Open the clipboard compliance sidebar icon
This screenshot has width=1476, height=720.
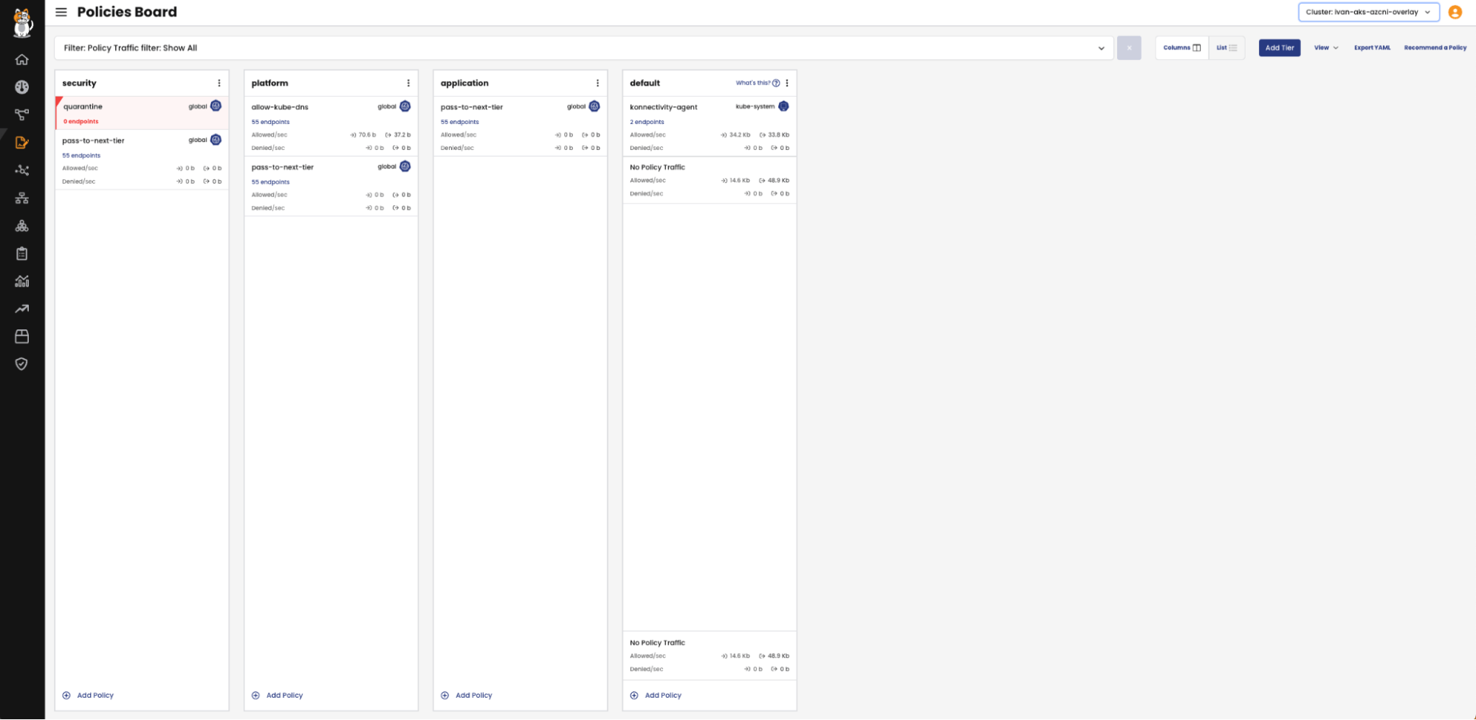pyautogui.click(x=22, y=253)
